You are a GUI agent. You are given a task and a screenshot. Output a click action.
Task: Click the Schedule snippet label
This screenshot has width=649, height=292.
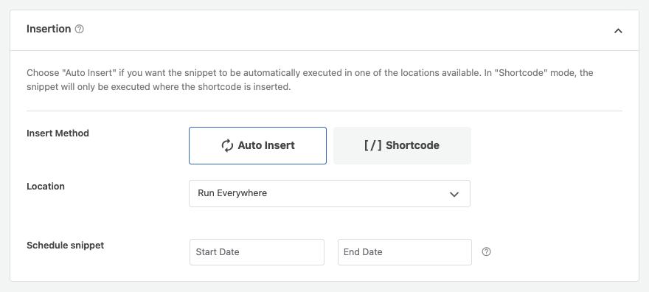point(66,246)
